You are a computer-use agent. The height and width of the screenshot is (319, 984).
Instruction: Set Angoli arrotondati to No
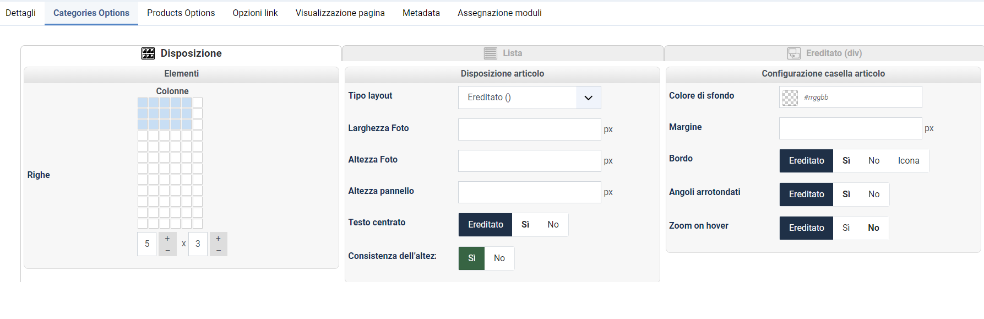point(874,194)
